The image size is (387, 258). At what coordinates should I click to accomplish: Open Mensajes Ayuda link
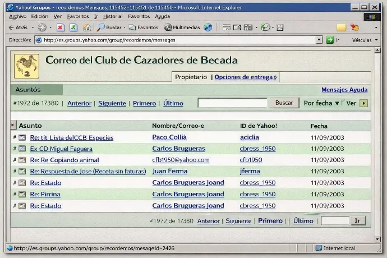pyautogui.click(x=344, y=90)
